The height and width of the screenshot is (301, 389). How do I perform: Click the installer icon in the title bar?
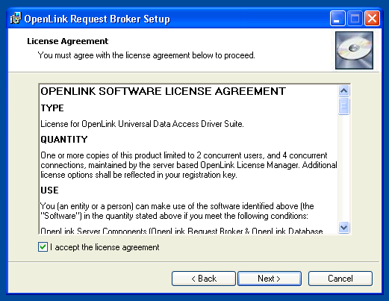click(16, 19)
